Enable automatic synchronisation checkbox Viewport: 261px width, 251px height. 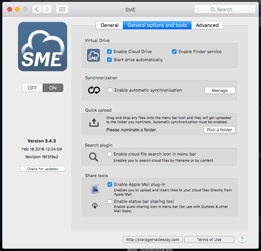[x=110, y=90]
